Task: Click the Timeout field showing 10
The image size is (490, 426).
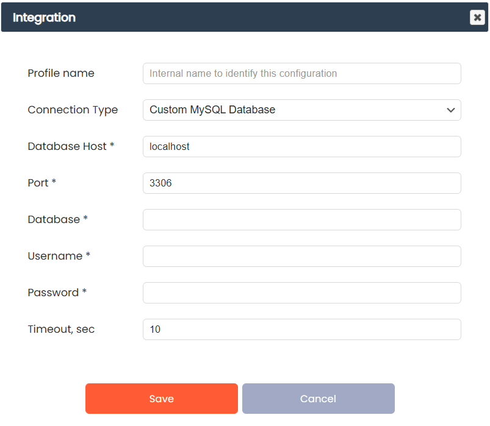Action: pyautogui.click(x=301, y=329)
